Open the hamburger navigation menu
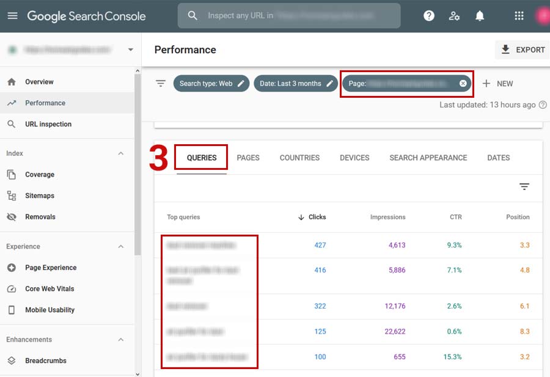The height and width of the screenshot is (377, 550). point(13,16)
